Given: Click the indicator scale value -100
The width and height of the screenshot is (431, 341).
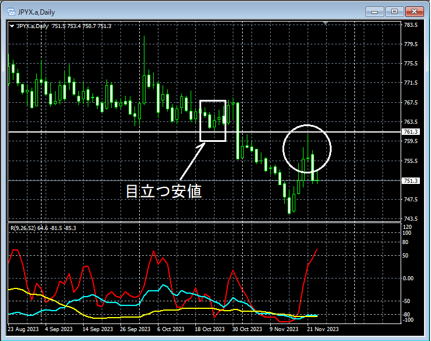Looking at the screenshot, I should coord(407,320).
